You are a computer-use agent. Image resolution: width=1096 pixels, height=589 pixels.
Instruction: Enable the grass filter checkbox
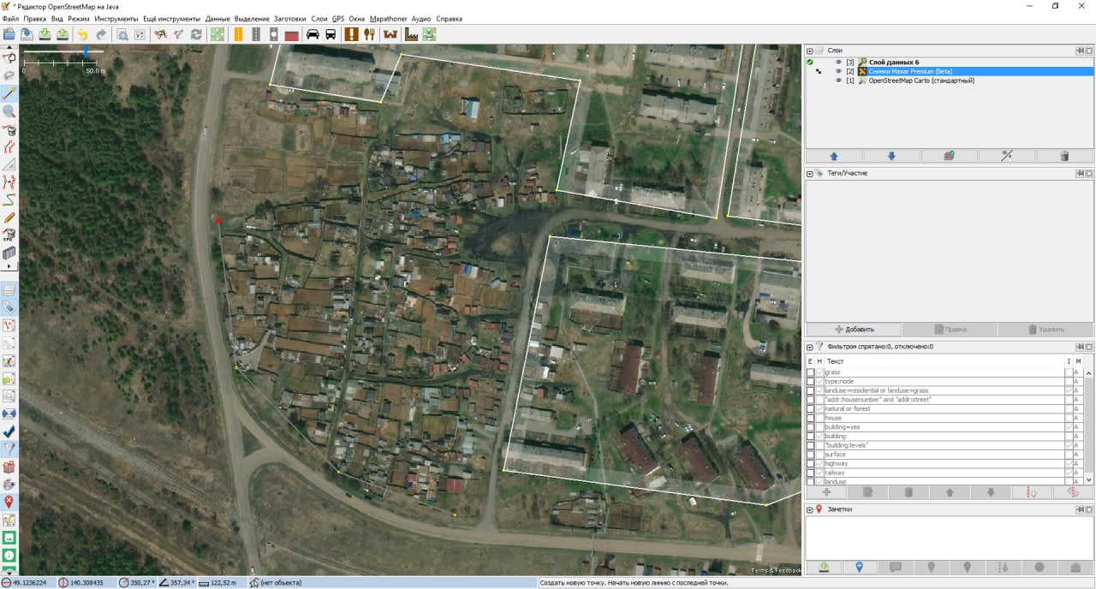coord(810,372)
